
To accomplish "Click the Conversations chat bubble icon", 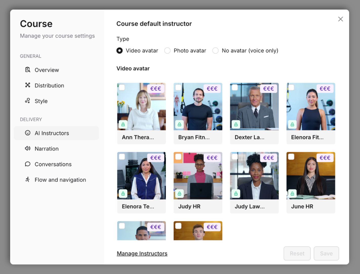I will [28, 164].
